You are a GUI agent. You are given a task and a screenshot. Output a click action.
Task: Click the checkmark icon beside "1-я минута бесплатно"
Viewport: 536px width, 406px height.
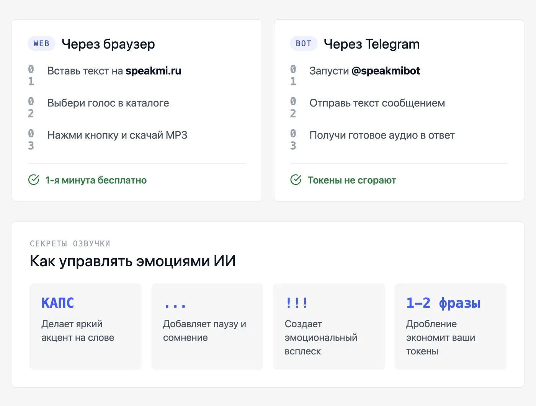pos(34,180)
